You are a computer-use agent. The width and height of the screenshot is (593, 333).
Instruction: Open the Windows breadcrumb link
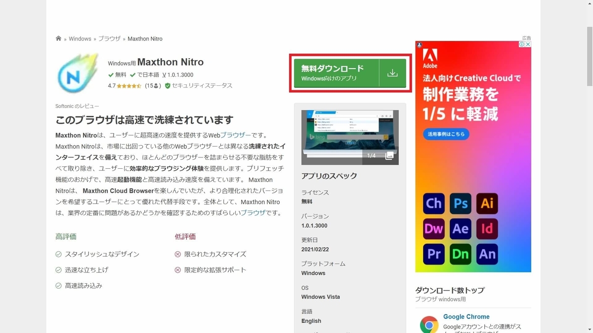coord(80,38)
